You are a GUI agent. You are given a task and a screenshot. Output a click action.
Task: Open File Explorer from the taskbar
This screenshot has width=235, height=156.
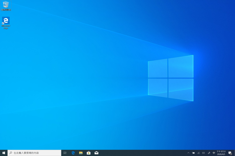[x=81, y=153]
